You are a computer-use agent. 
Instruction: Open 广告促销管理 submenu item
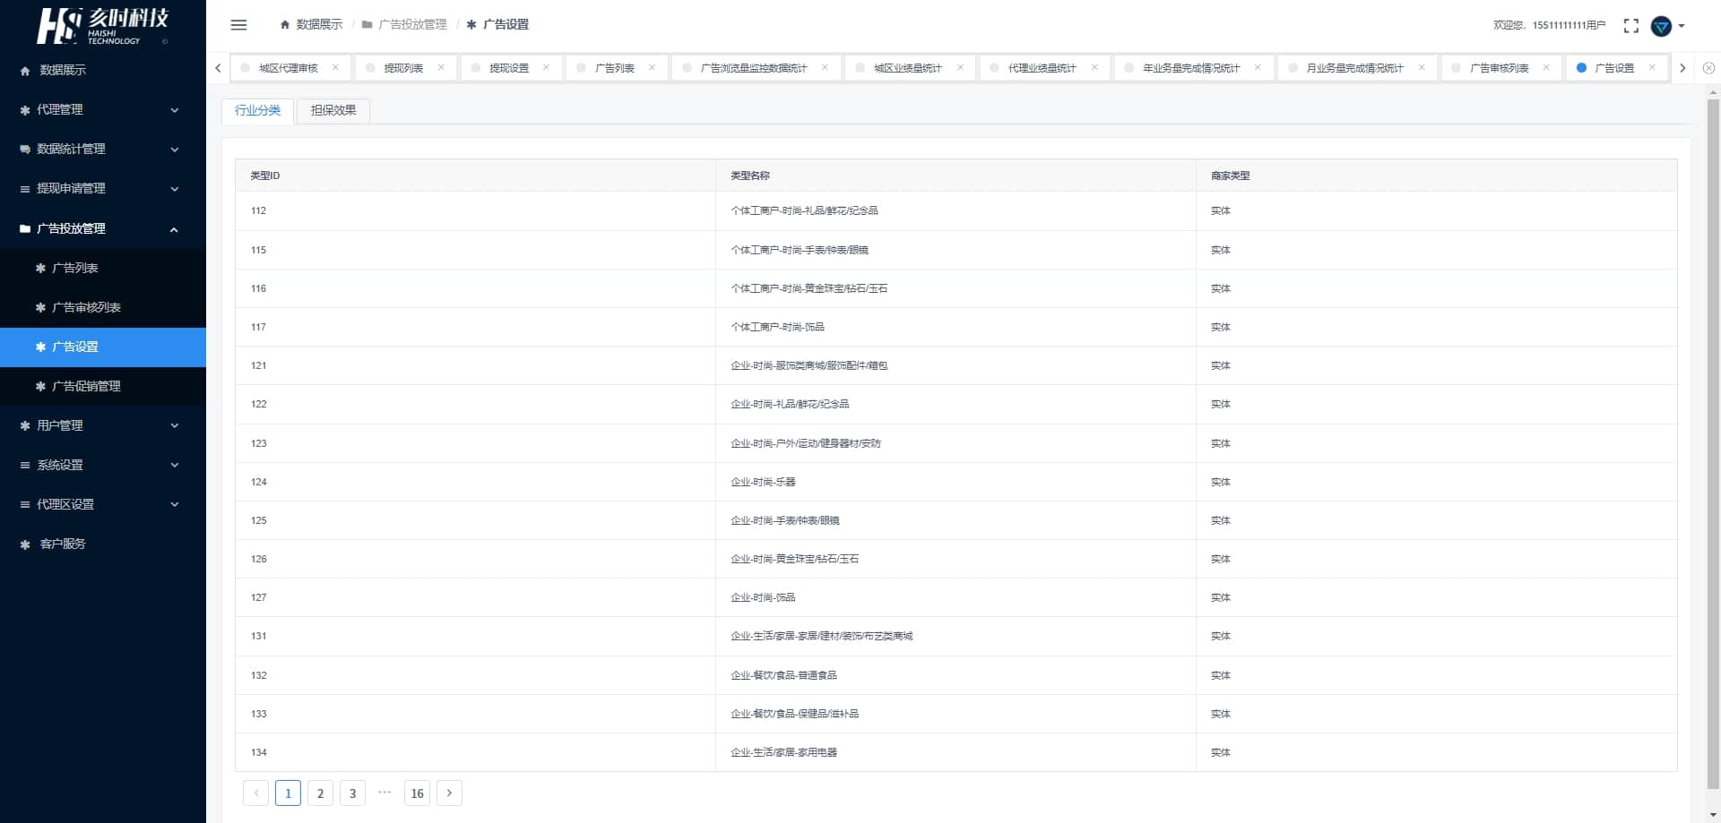click(103, 386)
